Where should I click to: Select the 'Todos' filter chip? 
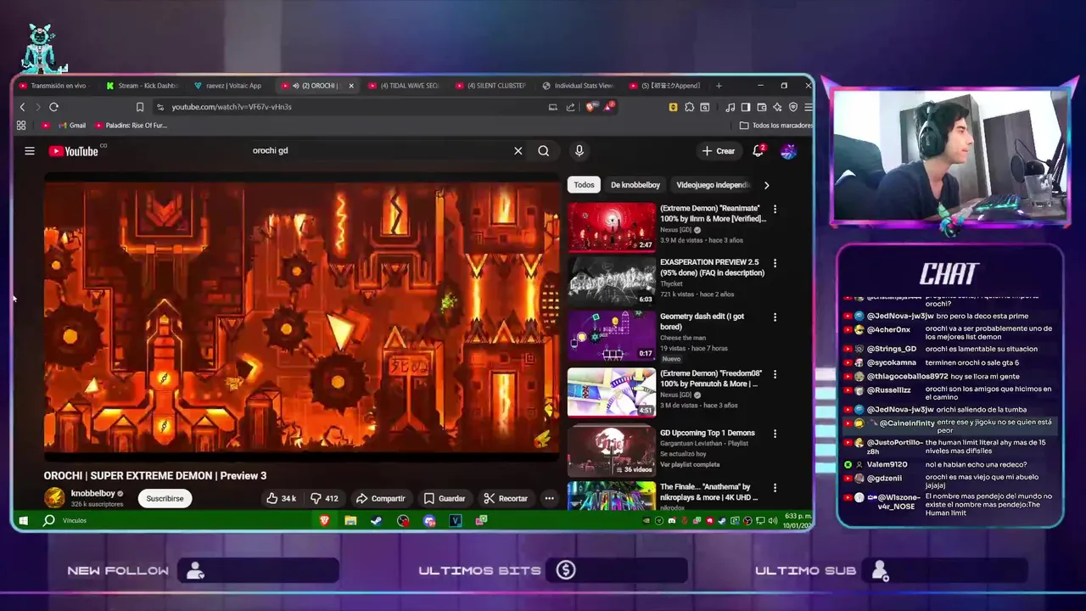pos(584,185)
